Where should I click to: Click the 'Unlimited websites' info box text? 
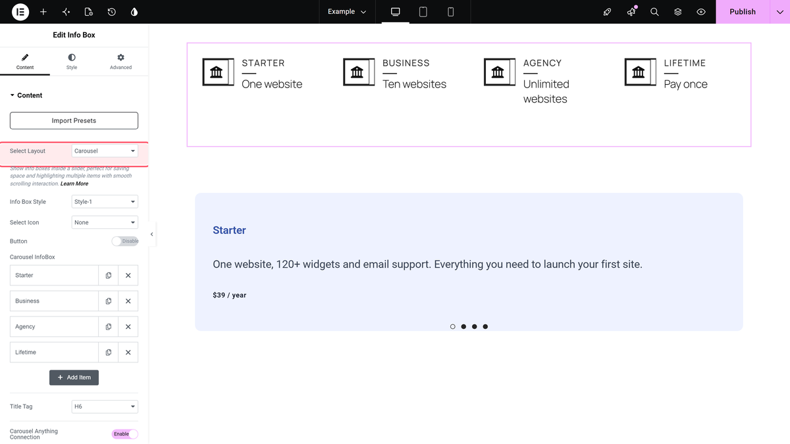click(x=546, y=91)
